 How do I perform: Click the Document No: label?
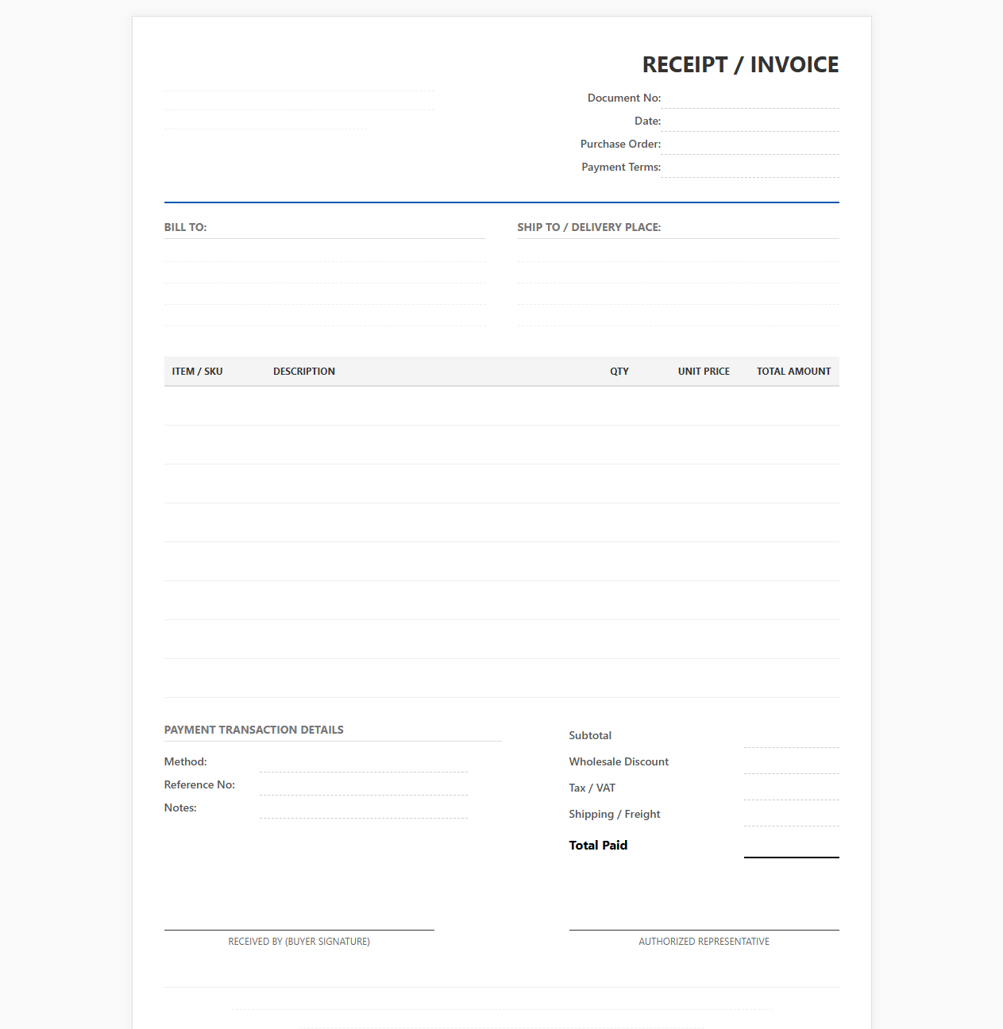(624, 98)
